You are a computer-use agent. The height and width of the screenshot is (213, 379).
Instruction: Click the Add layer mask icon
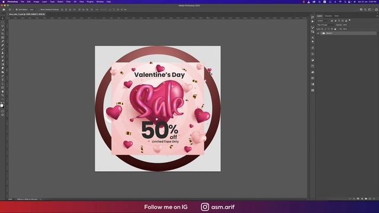click(358, 199)
